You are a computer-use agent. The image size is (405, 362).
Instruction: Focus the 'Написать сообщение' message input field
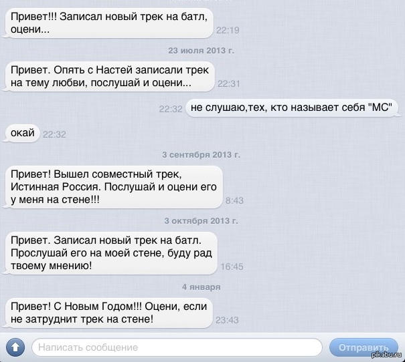177,347
